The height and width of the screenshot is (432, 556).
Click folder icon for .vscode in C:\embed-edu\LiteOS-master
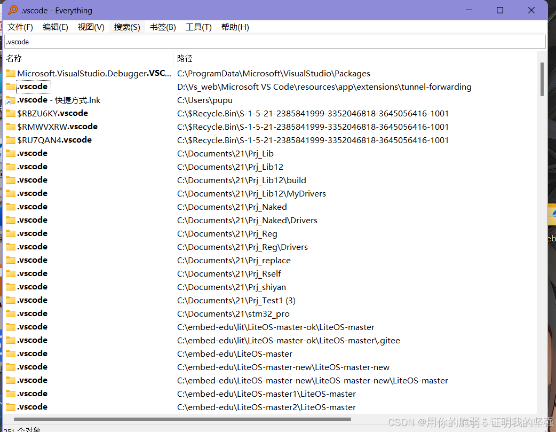(11, 354)
